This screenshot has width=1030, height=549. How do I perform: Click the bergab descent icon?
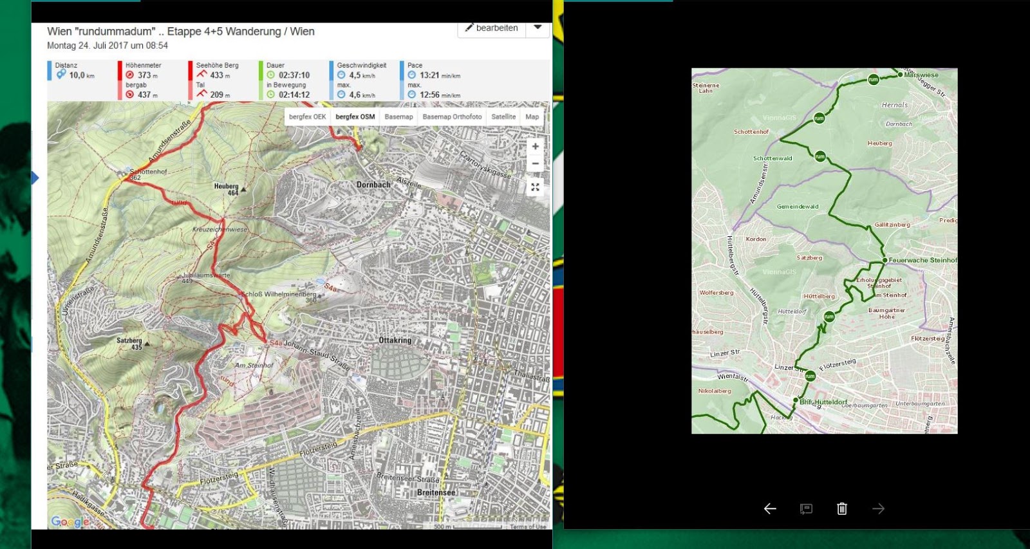tap(130, 94)
